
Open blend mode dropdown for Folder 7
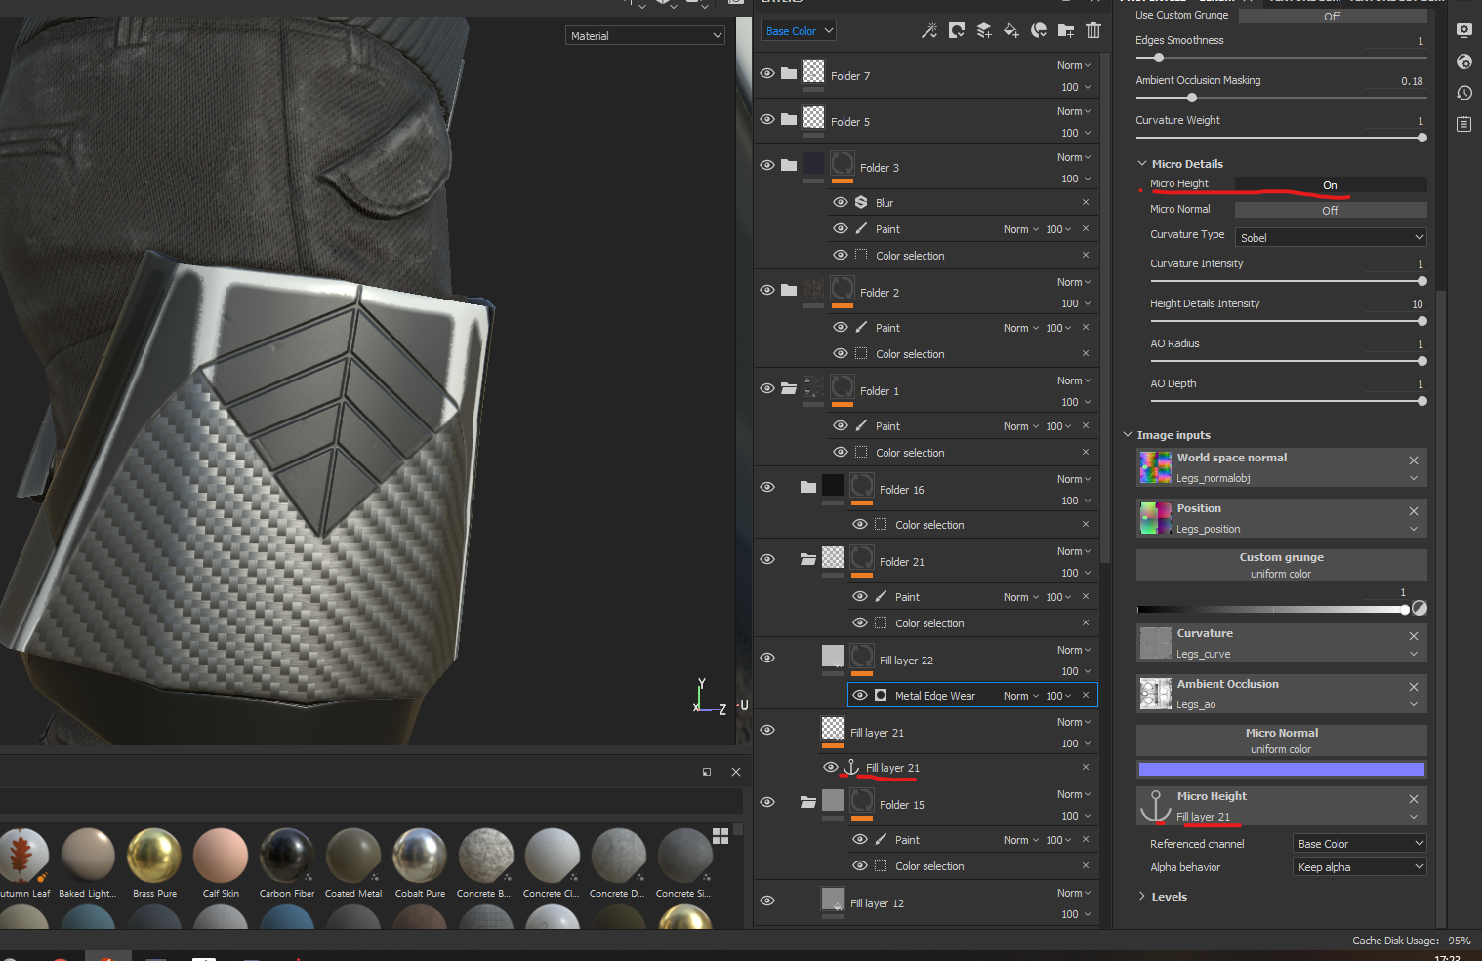(x=1074, y=65)
